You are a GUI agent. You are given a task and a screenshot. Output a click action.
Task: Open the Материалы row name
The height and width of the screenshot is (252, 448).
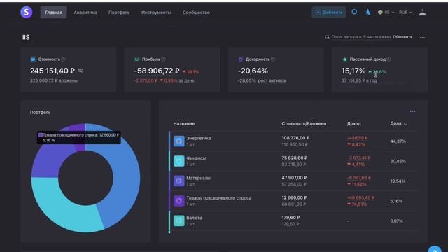(198, 178)
